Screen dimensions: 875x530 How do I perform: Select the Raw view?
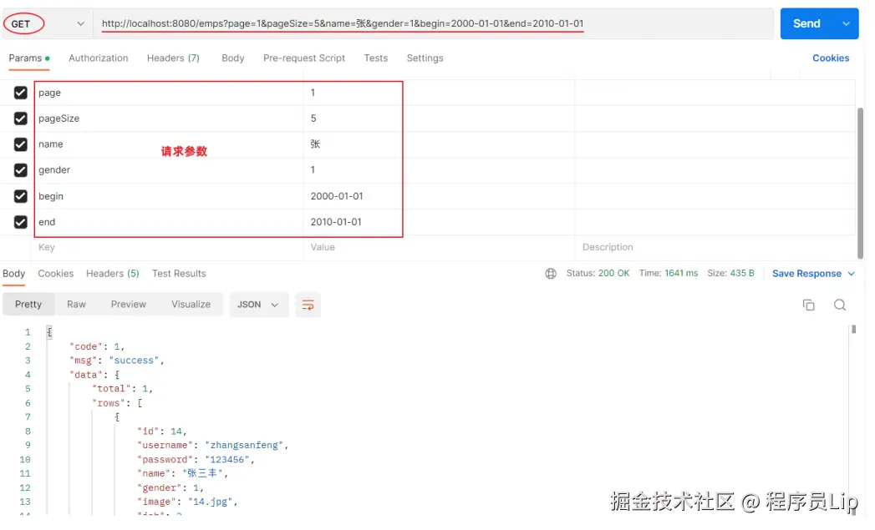(76, 305)
